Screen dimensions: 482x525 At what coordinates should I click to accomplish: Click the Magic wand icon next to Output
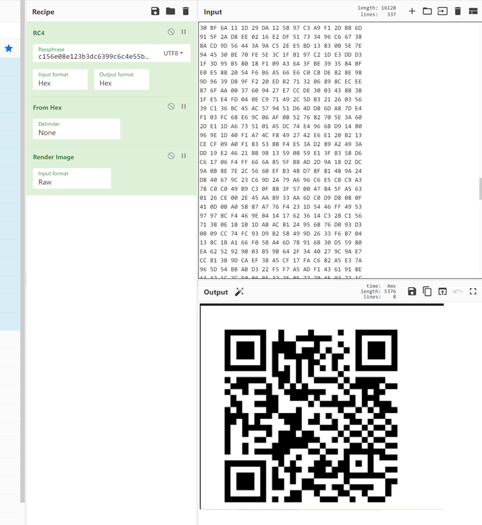239,292
